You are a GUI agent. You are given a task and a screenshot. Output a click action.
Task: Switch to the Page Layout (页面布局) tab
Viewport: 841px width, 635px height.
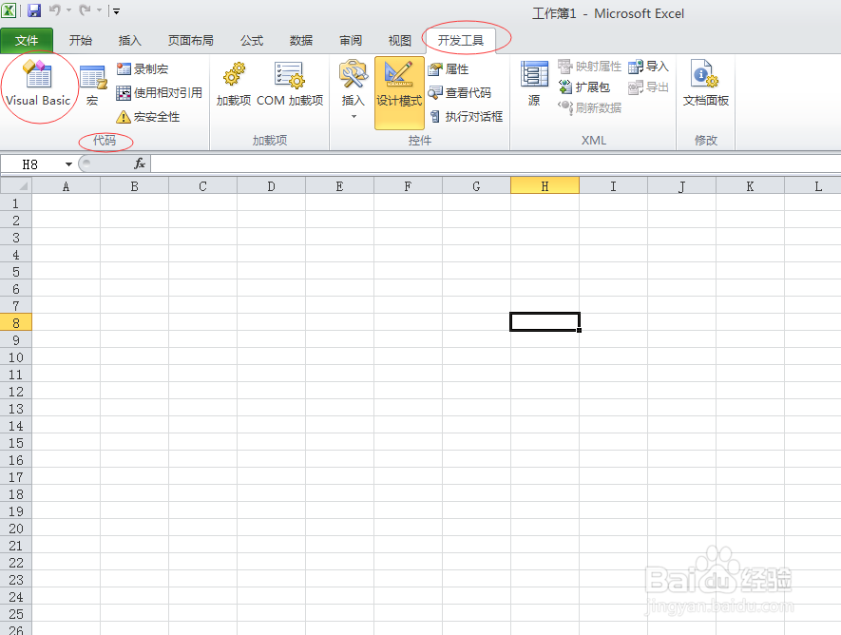(x=191, y=40)
